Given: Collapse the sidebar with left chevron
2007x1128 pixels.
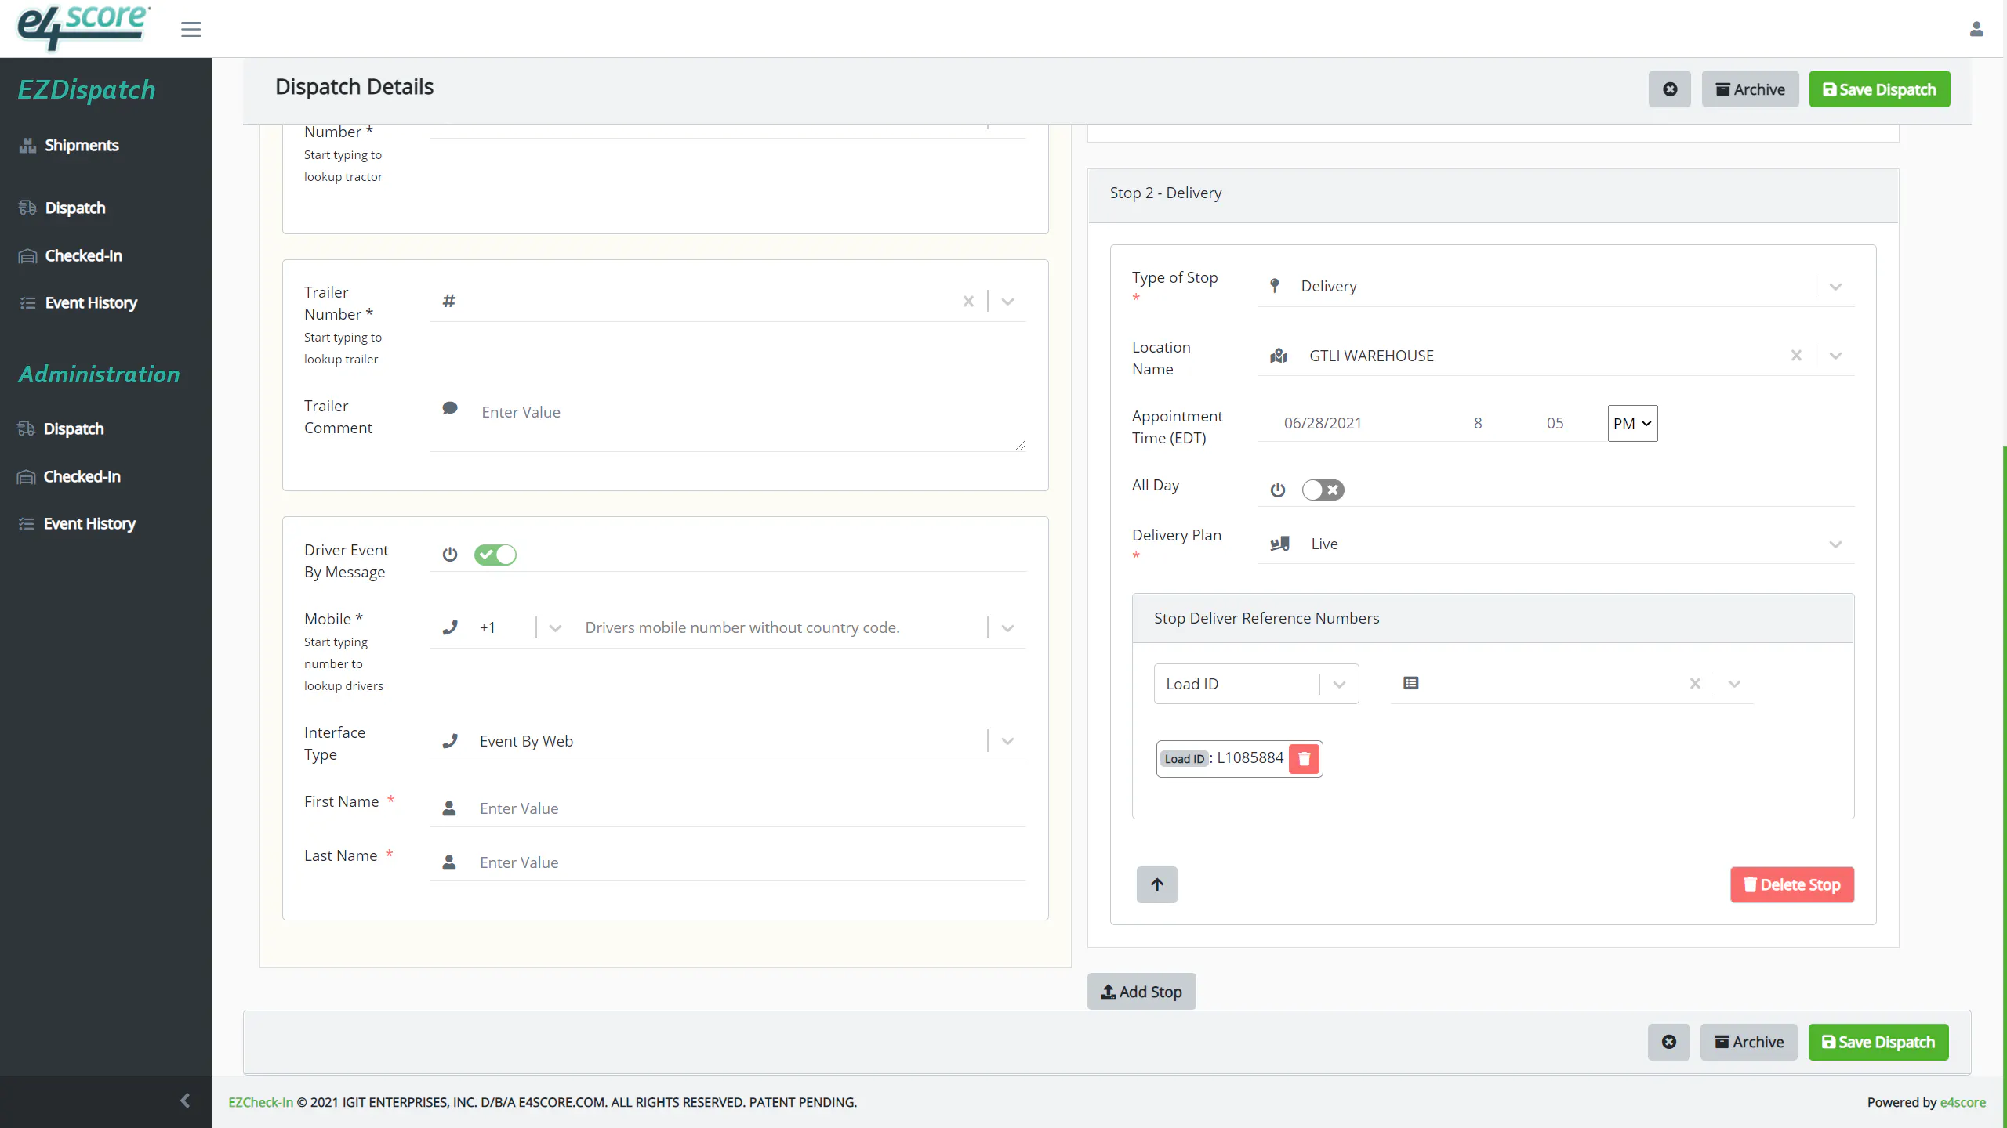Looking at the screenshot, I should tap(185, 1101).
